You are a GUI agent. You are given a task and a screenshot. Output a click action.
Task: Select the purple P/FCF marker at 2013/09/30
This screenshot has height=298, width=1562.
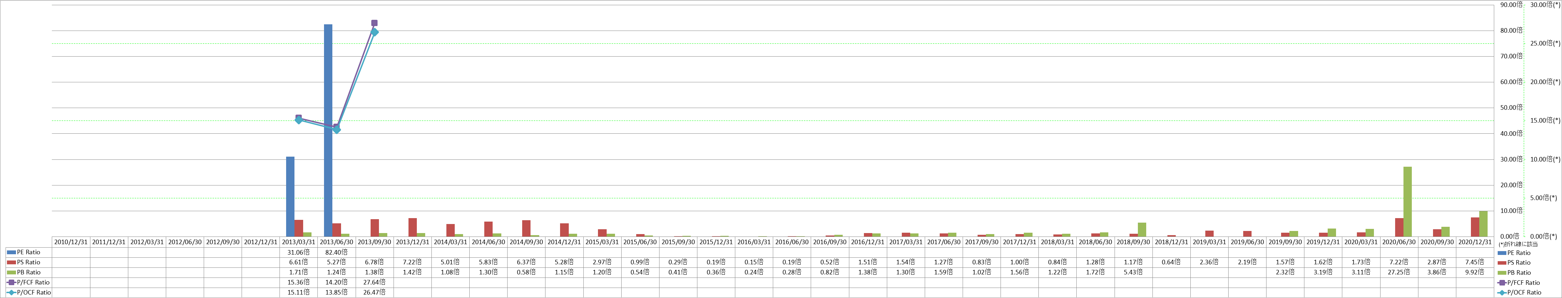click(x=374, y=23)
